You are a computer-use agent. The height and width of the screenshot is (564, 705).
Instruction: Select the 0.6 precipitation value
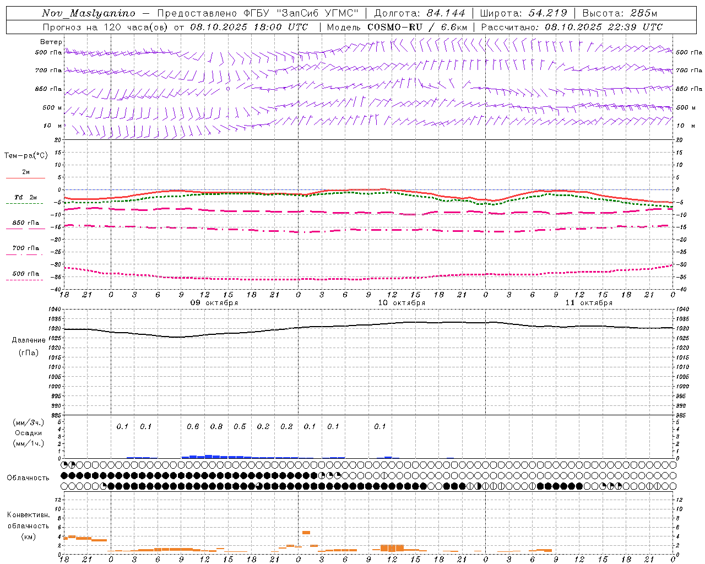point(193,427)
